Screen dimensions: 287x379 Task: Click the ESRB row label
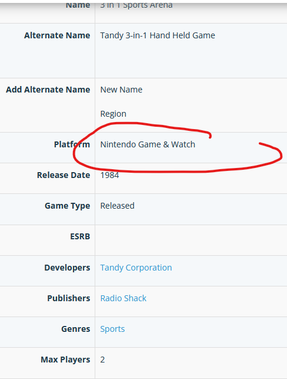(x=80, y=236)
